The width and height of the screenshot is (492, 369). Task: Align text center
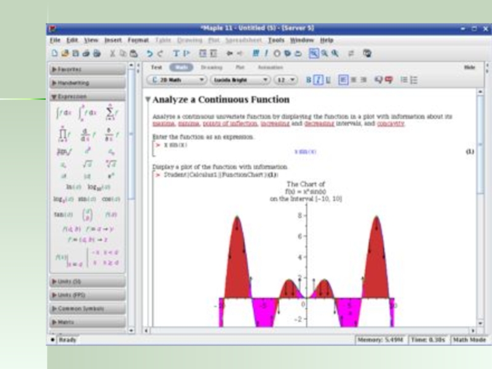tap(353, 80)
